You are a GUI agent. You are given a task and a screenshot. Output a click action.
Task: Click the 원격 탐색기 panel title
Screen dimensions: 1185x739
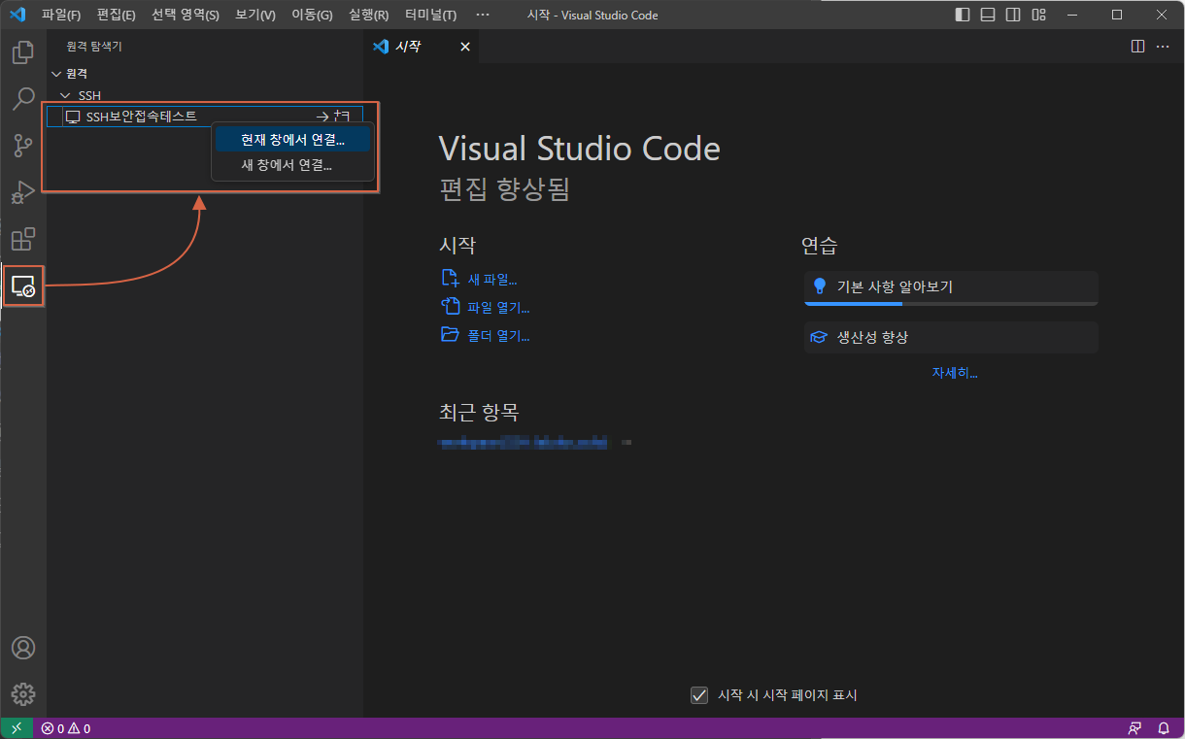(x=94, y=47)
